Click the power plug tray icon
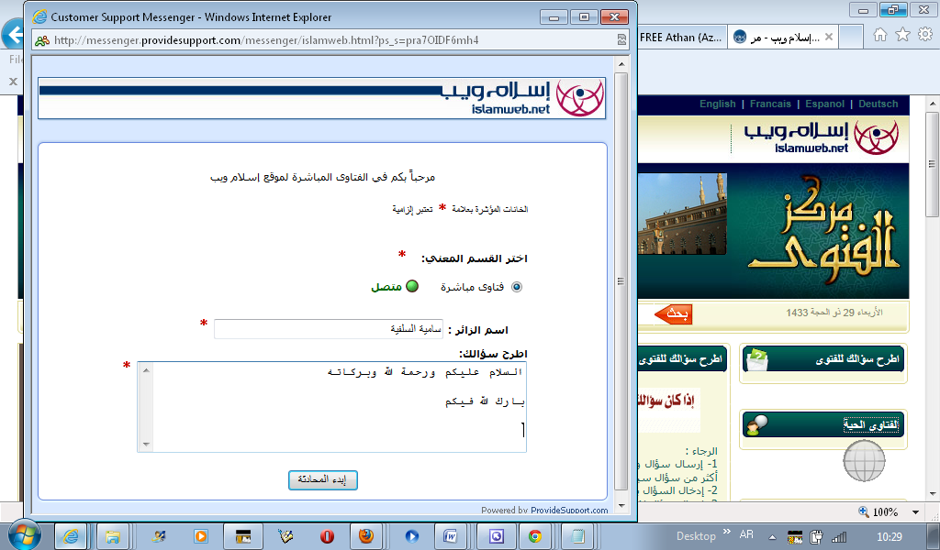 coord(816,537)
